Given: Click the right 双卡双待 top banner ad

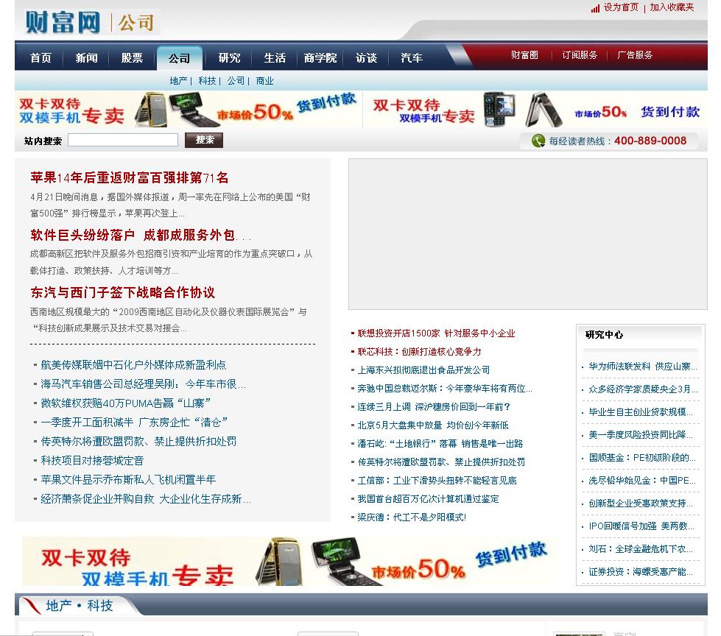Looking at the screenshot, I should click(535, 110).
